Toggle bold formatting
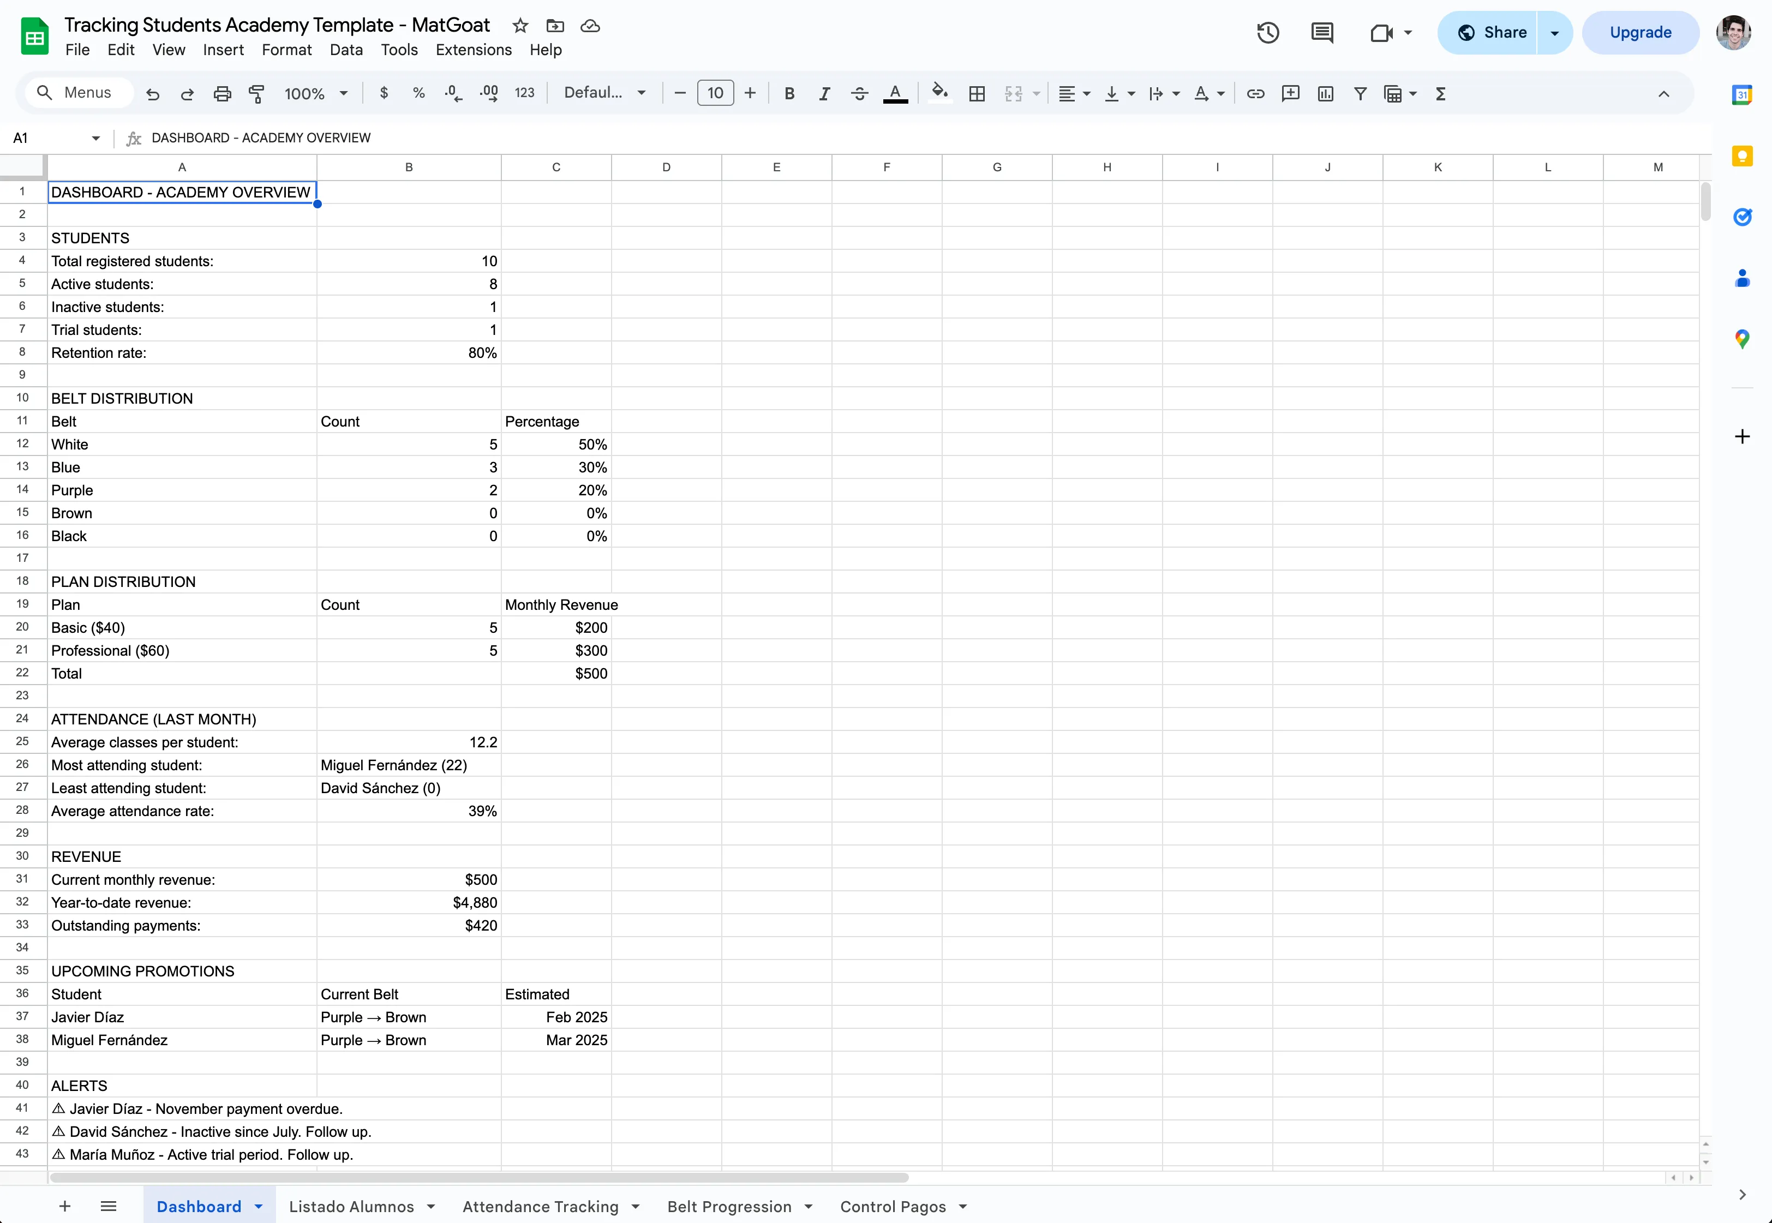 tap(789, 93)
